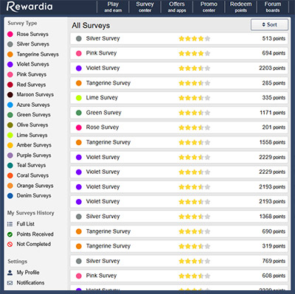Open the Sort dropdown

point(269,24)
